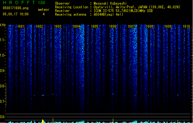Screen dimensions: 193x123
Task: Click the date stamp 05.08.17 16:00
Action: coord(16,14)
